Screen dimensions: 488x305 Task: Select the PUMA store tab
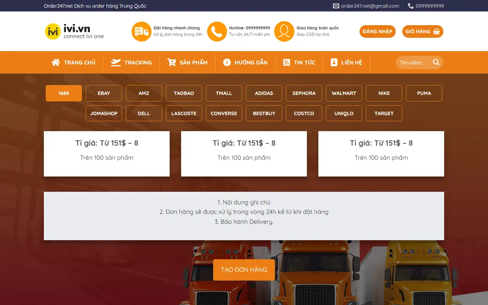click(x=424, y=93)
